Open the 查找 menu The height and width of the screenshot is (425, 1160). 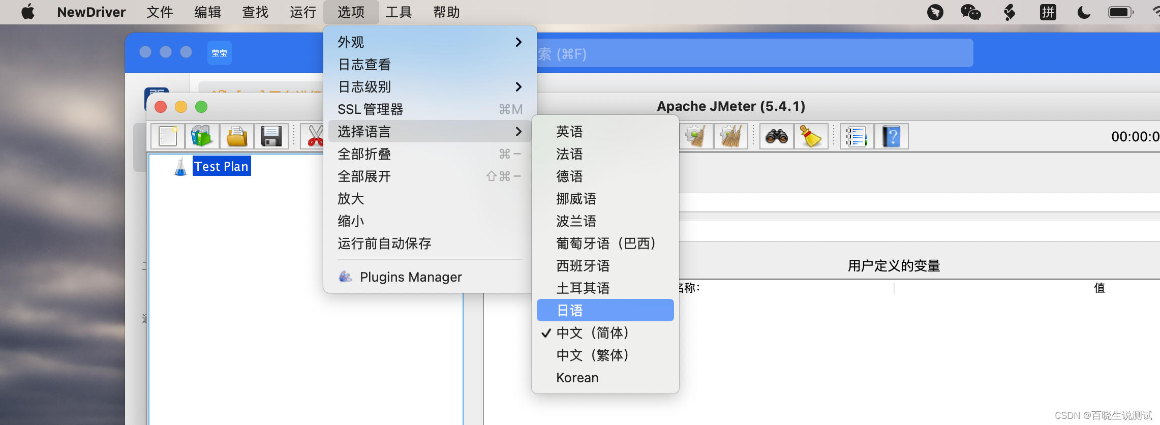[x=255, y=12]
